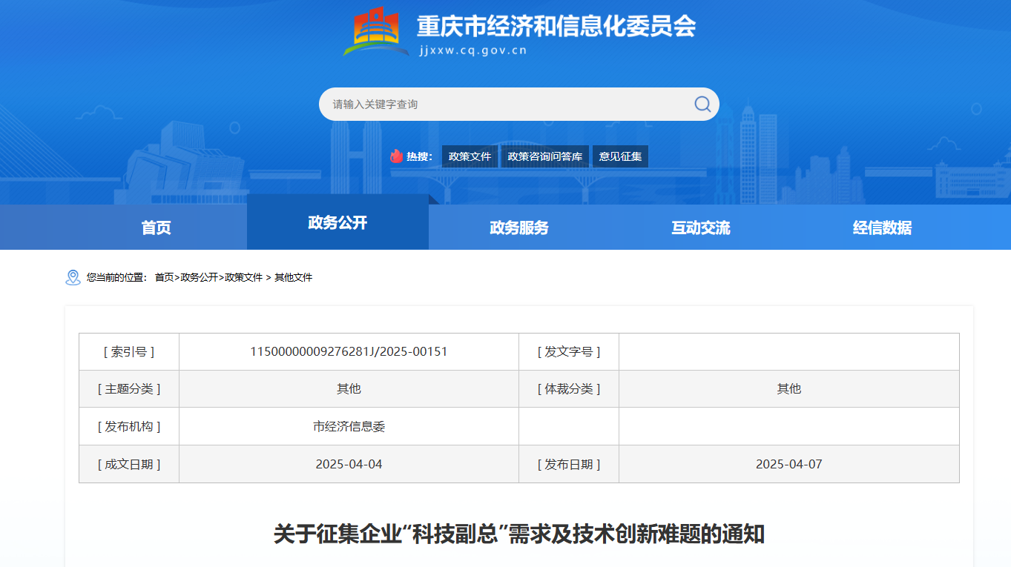Switch to 政务公开 main navigation tab

(337, 222)
